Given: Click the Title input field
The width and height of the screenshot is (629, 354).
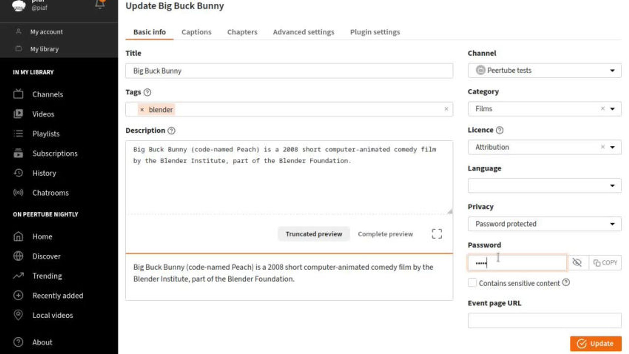Looking at the screenshot, I should pyautogui.click(x=289, y=71).
